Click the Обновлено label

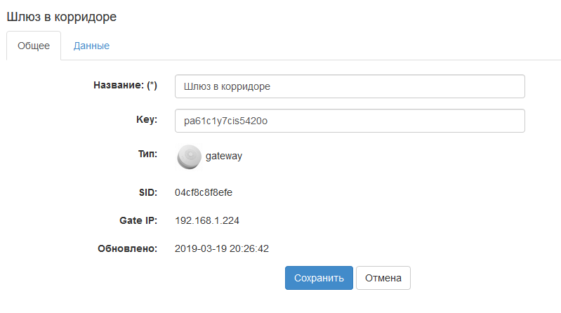(x=128, y=248)
